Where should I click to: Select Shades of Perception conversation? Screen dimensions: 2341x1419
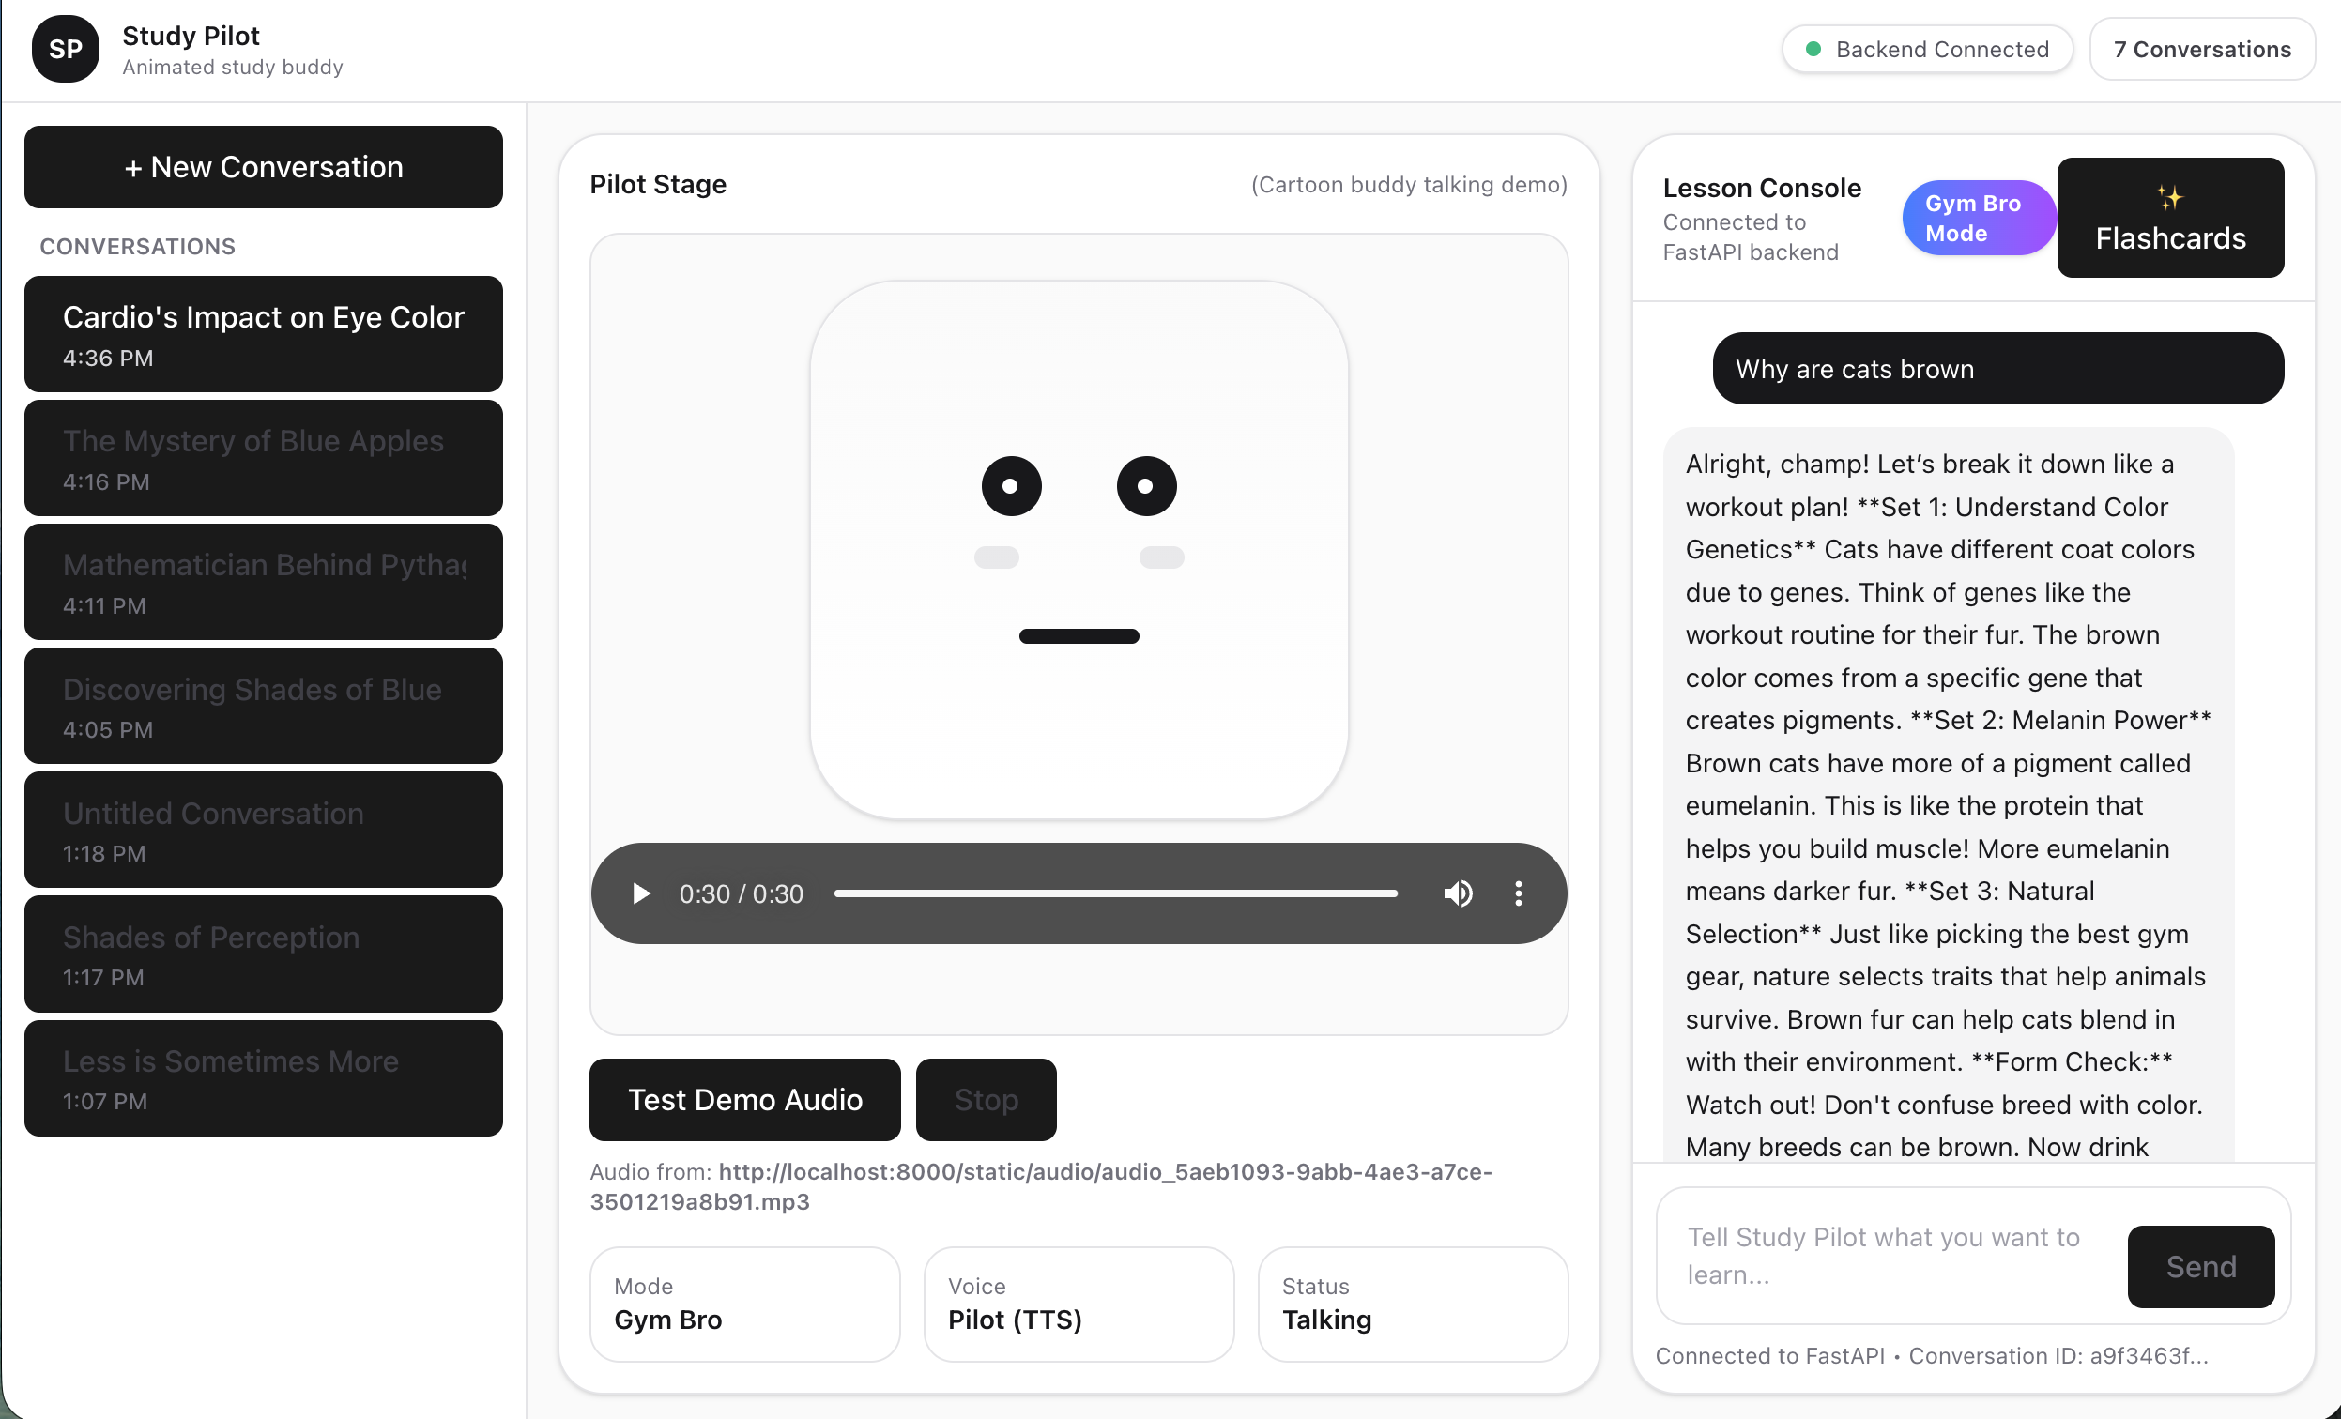(x=263, y=954)
